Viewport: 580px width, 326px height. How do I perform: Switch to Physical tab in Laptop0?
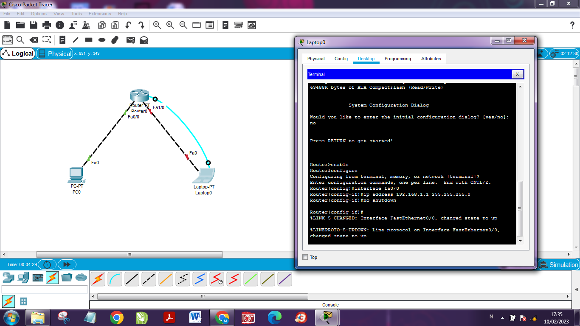click(316, 59)
